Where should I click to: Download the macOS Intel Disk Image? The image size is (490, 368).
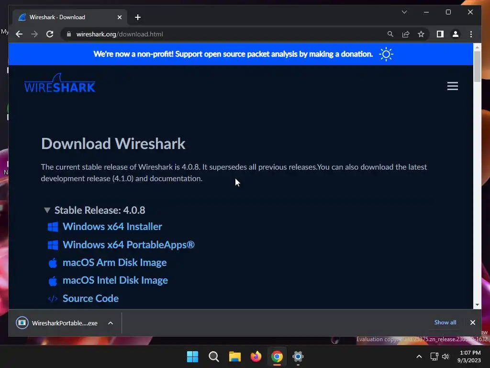(x=115, y=280)
